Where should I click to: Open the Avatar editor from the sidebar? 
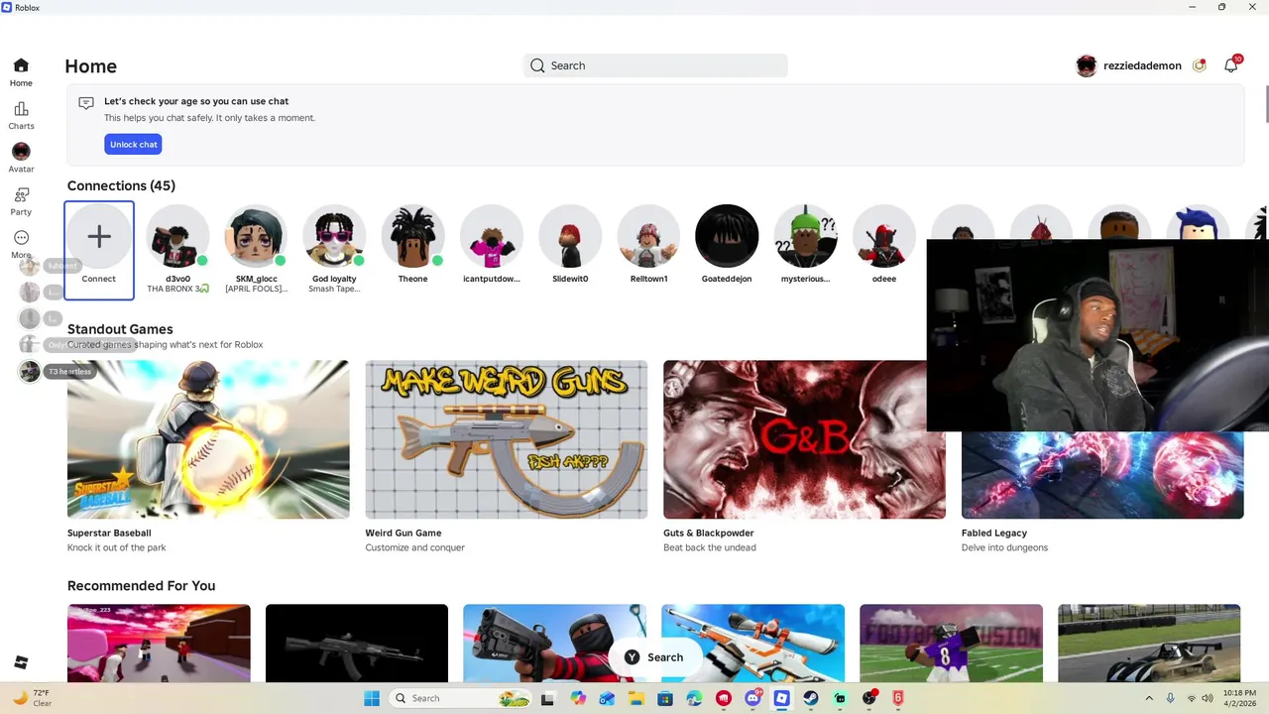[21, 158]
